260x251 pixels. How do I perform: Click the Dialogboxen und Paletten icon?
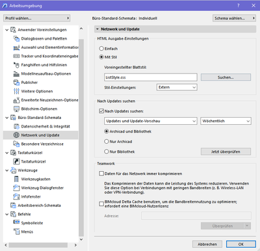(16, 38)
